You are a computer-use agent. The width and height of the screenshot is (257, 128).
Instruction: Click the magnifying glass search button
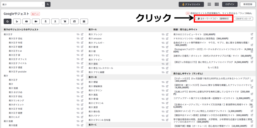pyautogui.click(x=48, y=5)
